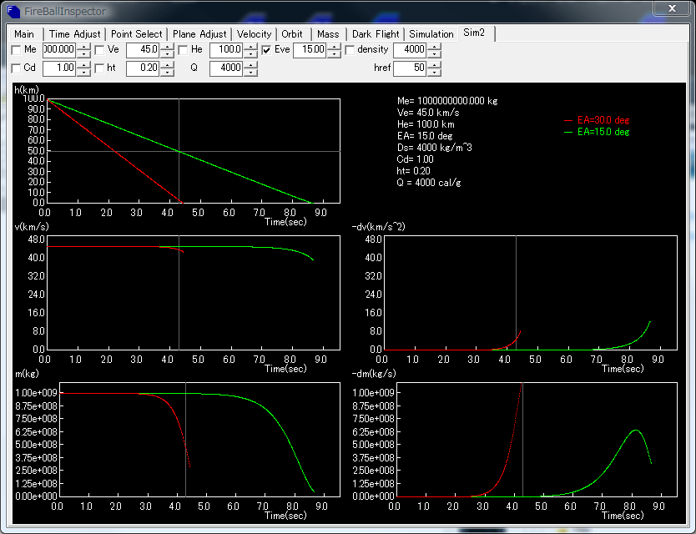The width and height of the screenshot is (696, 534).
Task: Switch to the Dark Flight tab
Action: pyautogui.click(x=375, y=34)
